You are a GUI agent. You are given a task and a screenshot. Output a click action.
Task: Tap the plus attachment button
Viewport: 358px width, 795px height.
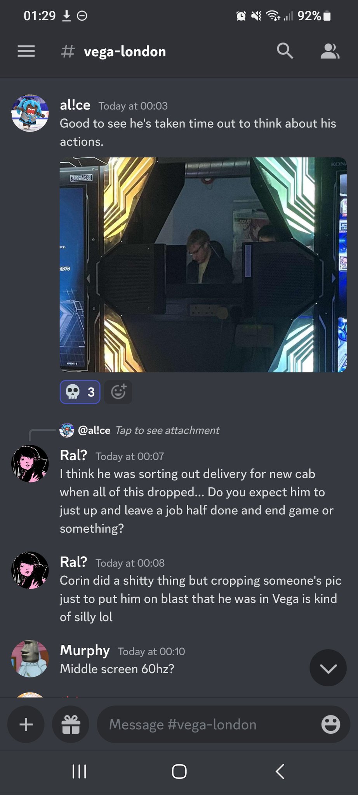click(26, 724)
